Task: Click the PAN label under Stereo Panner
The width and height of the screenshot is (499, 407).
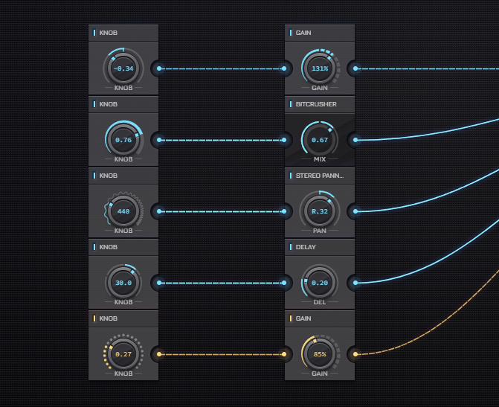Action: [320, 231]
